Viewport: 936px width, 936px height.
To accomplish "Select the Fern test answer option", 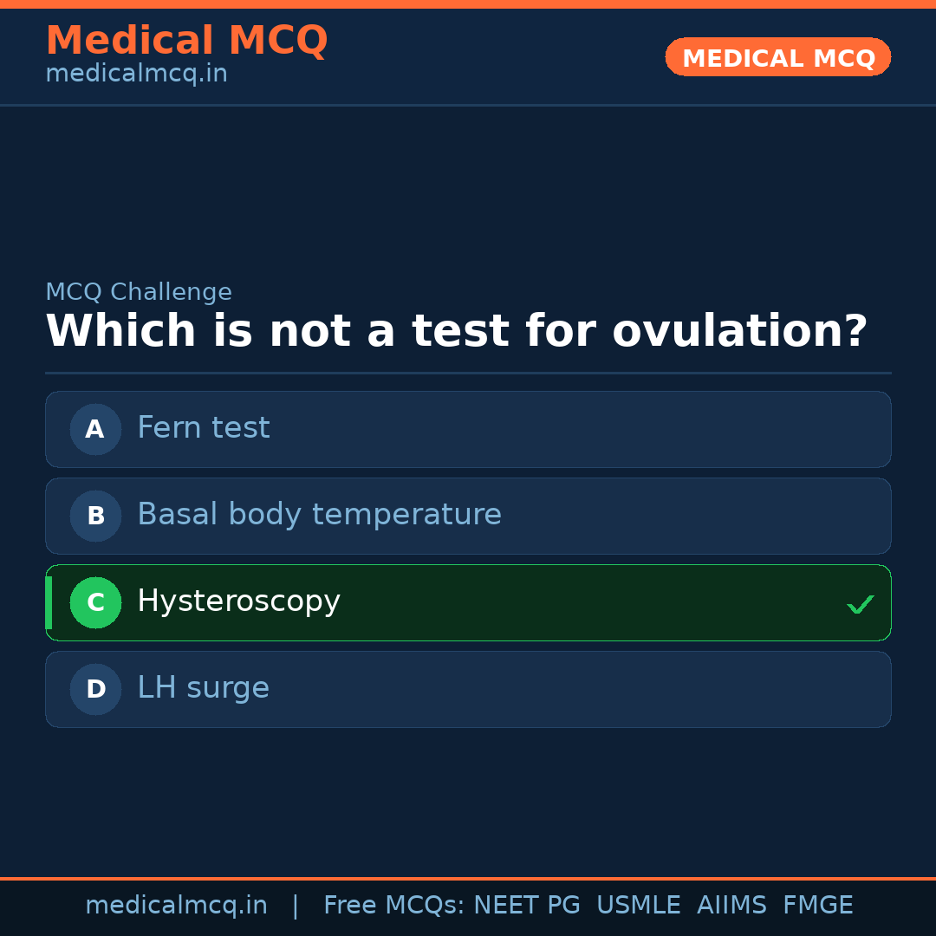I will pyautogui.click(x=468, y=429).
